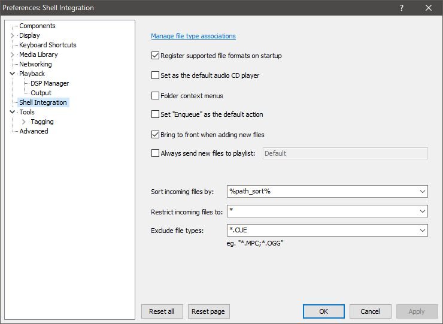This screenshot has width=443, height=324.
Task: Click the help question mark icon
Action: coord(402,8)
